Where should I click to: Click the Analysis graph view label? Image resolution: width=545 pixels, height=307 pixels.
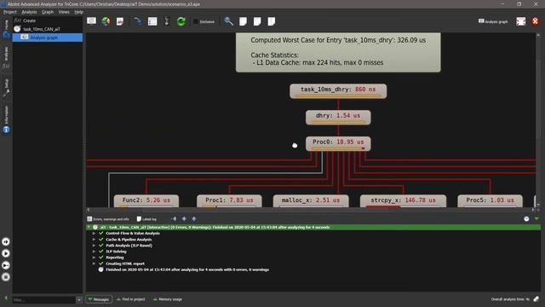coord(493,21)
